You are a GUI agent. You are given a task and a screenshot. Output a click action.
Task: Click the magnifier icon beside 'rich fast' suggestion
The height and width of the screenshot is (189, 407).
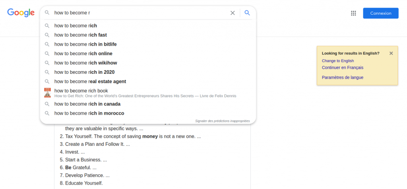pyautogui.click(x=47, y=35)
